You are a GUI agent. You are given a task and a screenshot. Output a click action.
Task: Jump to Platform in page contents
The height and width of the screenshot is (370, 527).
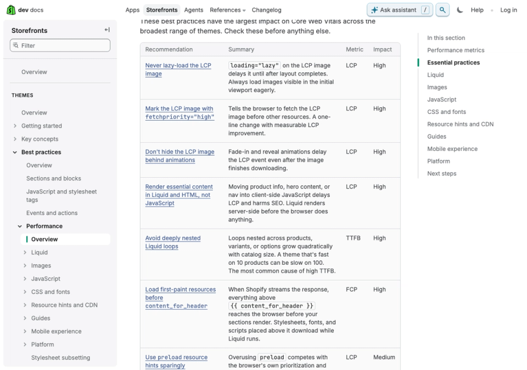[438, 161]
